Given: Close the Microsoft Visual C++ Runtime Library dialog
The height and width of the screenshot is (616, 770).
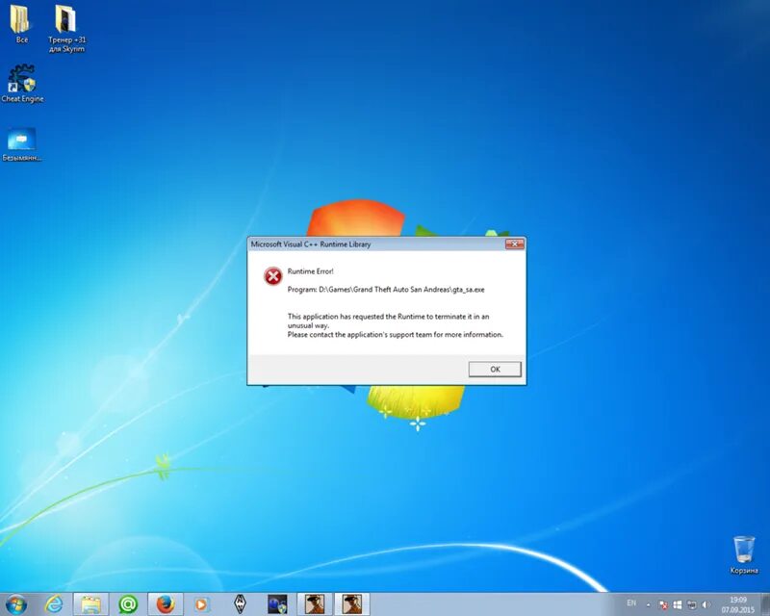Looking at the screenshot, I should [514, 244].
